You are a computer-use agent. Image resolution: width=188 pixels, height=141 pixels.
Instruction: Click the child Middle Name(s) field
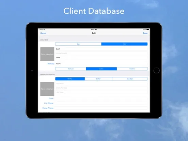pos(101,53)
